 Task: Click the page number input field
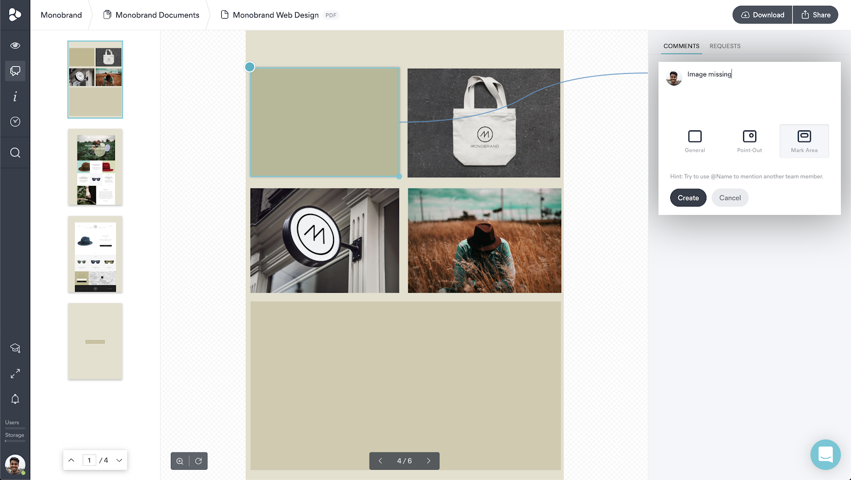tap(89, 460)
